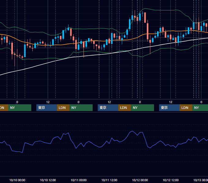Click the 10/12 00:00 time axis label

point(140,180)
